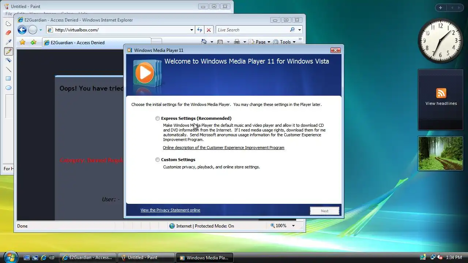Open View the Privacy Statement online link

click(170, 210)
